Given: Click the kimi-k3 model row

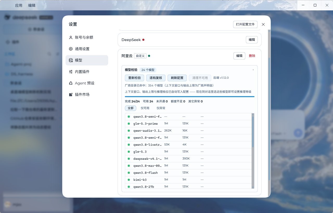Looking at the screenshot, I should click(x=188, y=180).
